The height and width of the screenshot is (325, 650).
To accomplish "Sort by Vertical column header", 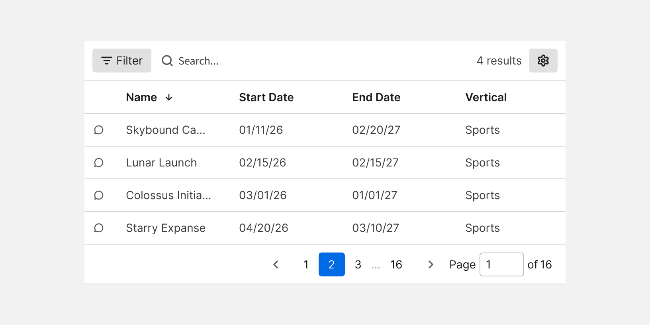I will 486,97.
